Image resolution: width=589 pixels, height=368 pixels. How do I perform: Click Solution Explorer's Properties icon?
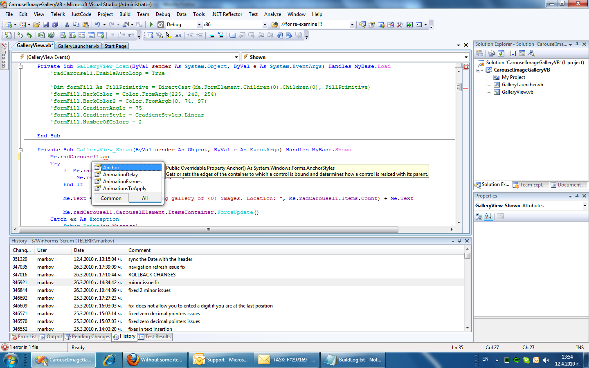tap(480, 53)
